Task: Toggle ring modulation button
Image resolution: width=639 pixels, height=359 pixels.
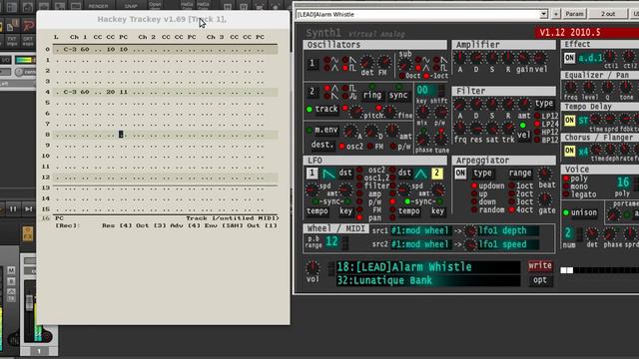Action: [x=372, y=96]
